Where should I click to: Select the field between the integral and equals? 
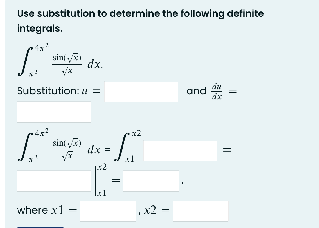(180, 150)
